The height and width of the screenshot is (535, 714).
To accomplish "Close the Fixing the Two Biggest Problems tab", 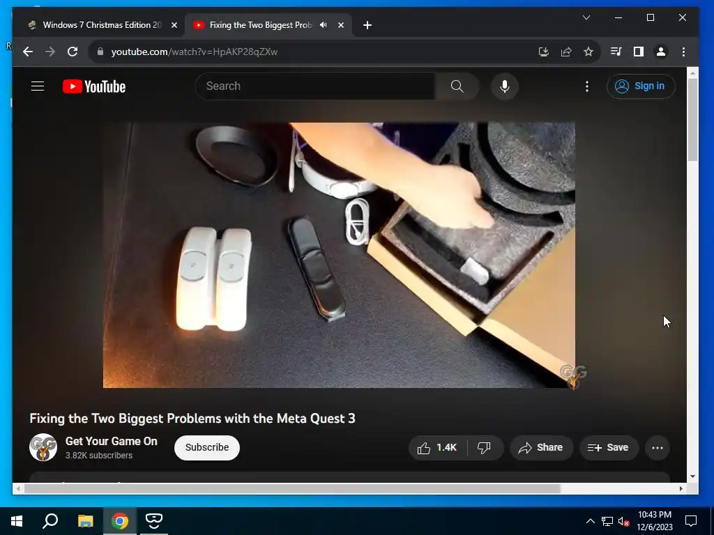I will 340,25.
